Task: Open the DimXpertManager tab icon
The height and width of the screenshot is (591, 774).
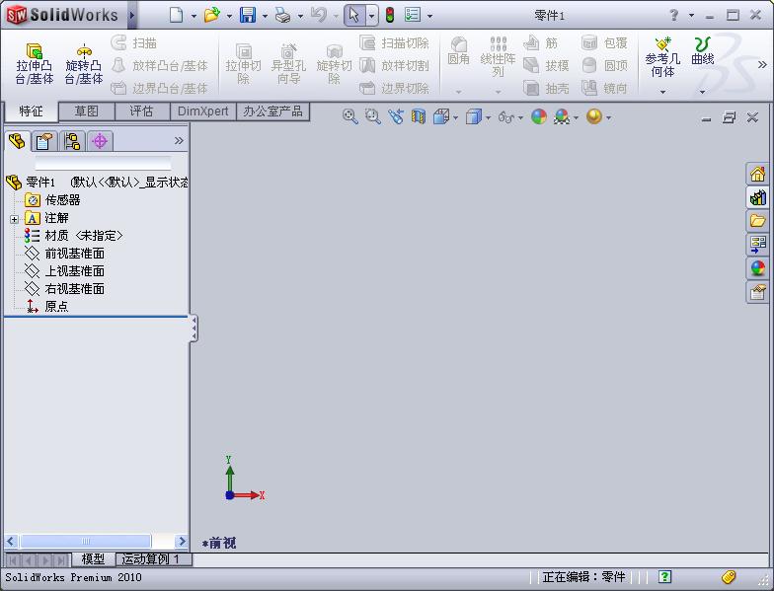Action: 100,142
